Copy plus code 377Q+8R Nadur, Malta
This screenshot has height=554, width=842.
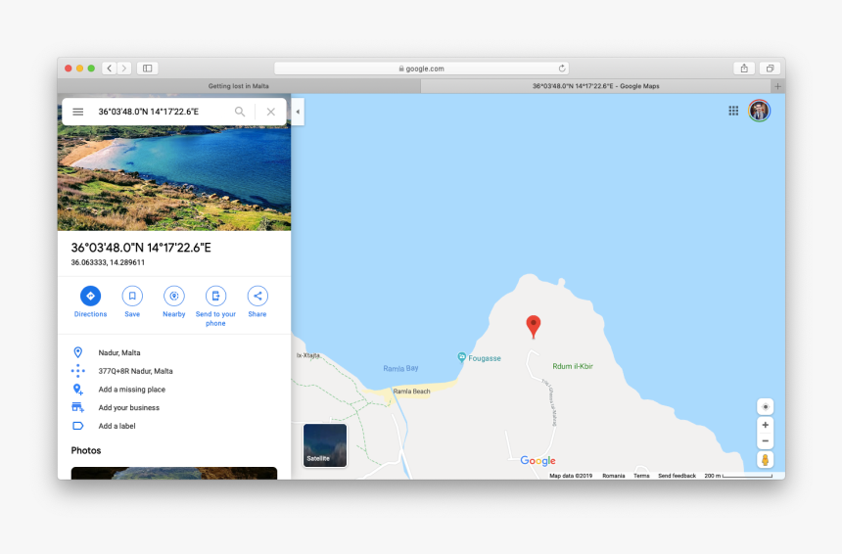pos(174,371)
